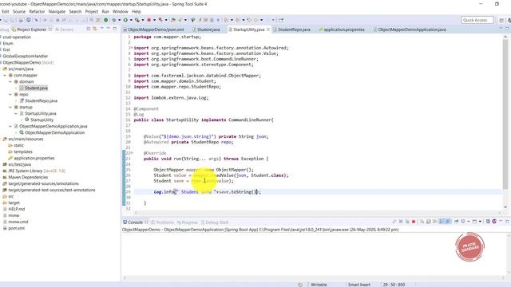Click the Open Perspective icon near Quick Access
Viewport: 511px width, 287px height.
[x=501, y=20]
